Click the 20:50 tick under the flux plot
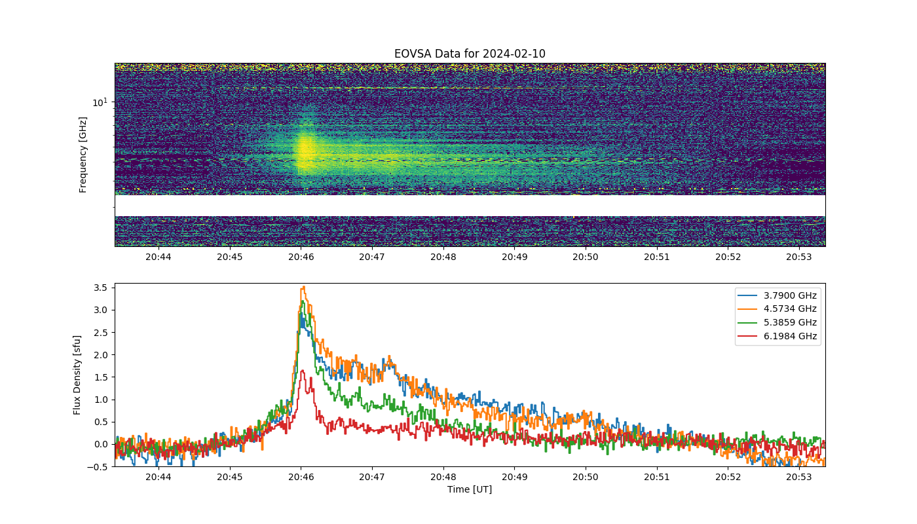 [x=586, y=477]
